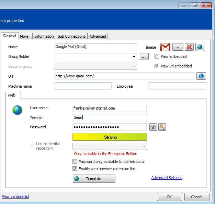Image resolution: width=215 pixels, height=204 pixels.
Task: Confirm with the OK button
Action: coord(169,197)
